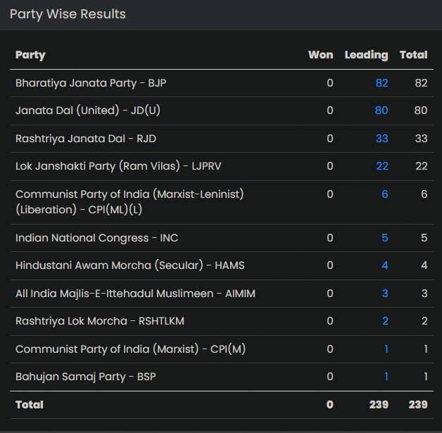This screenshot has height=433, width=442.
Task: Click the Leading column header
Action: 366,55
